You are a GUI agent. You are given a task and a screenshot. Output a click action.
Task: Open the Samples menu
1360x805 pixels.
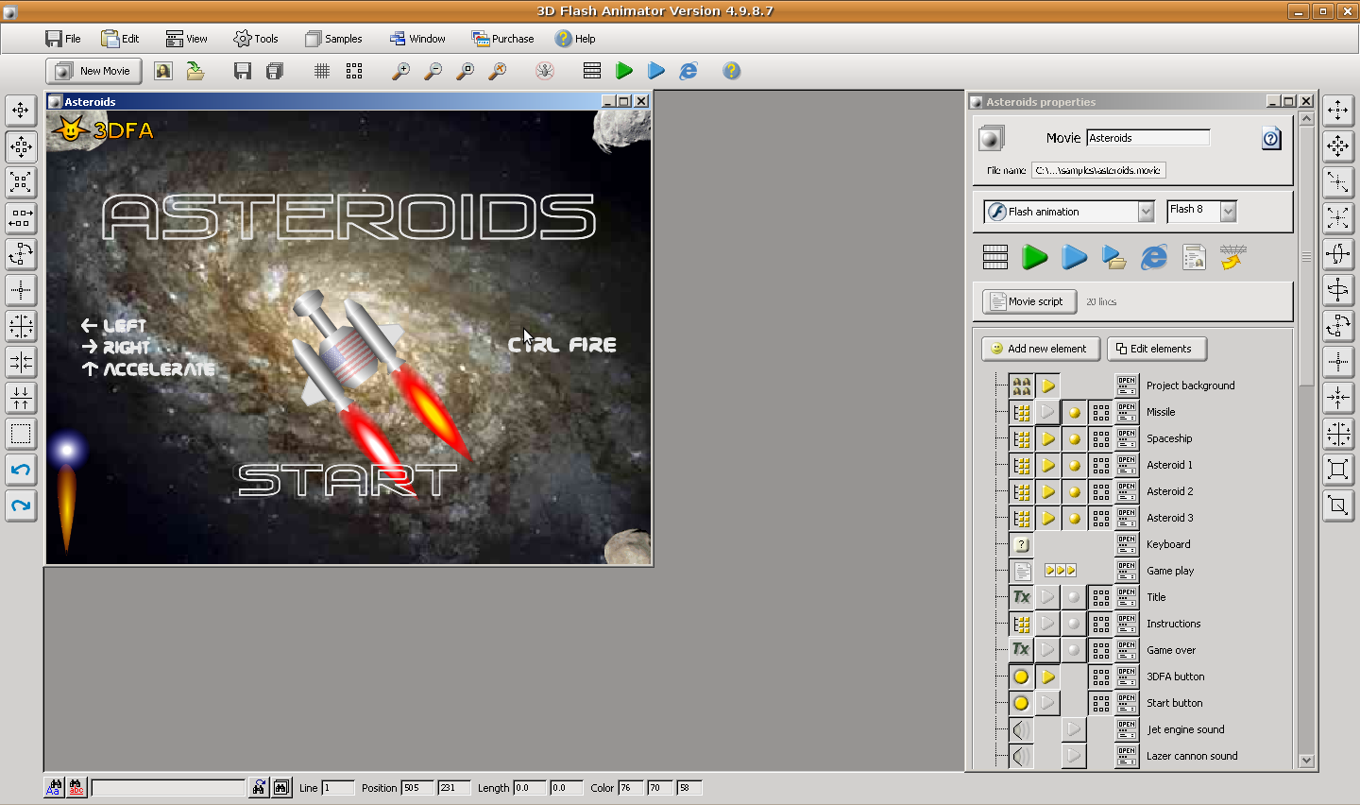pos(333,39)
